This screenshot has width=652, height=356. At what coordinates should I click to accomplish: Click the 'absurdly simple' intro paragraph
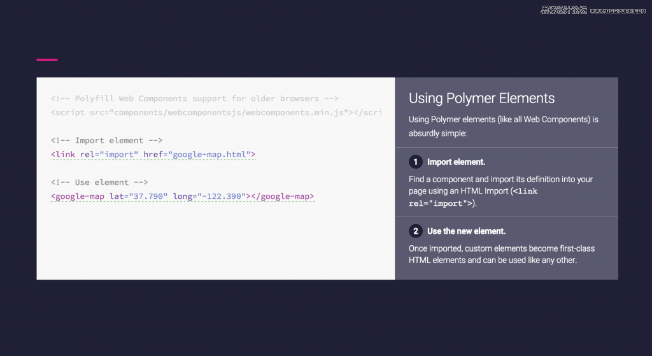pos(503,126)
